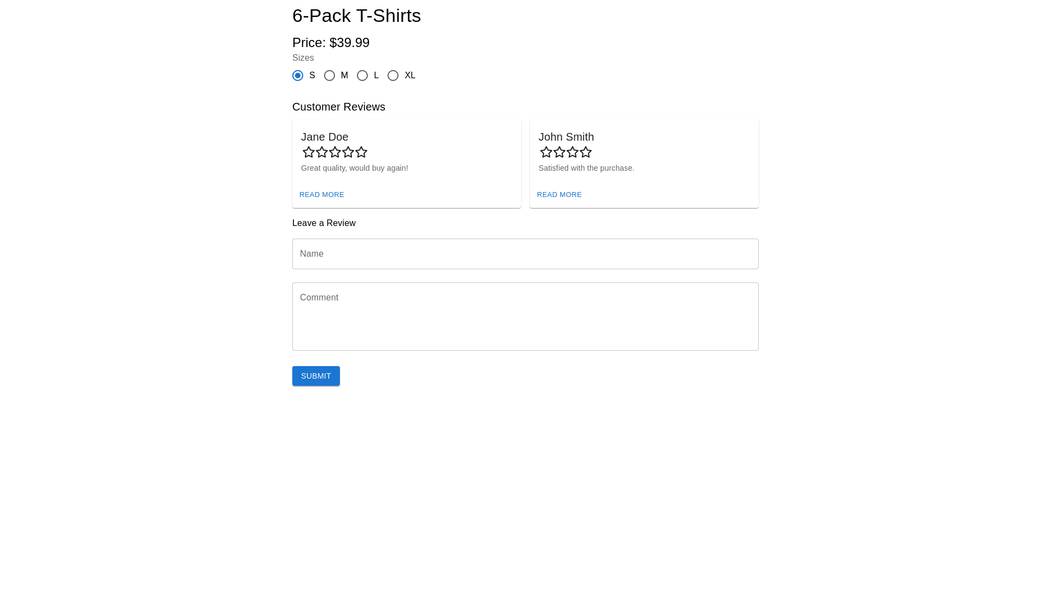Choose the M size option
1051x591 pixels.
[330, 76]
